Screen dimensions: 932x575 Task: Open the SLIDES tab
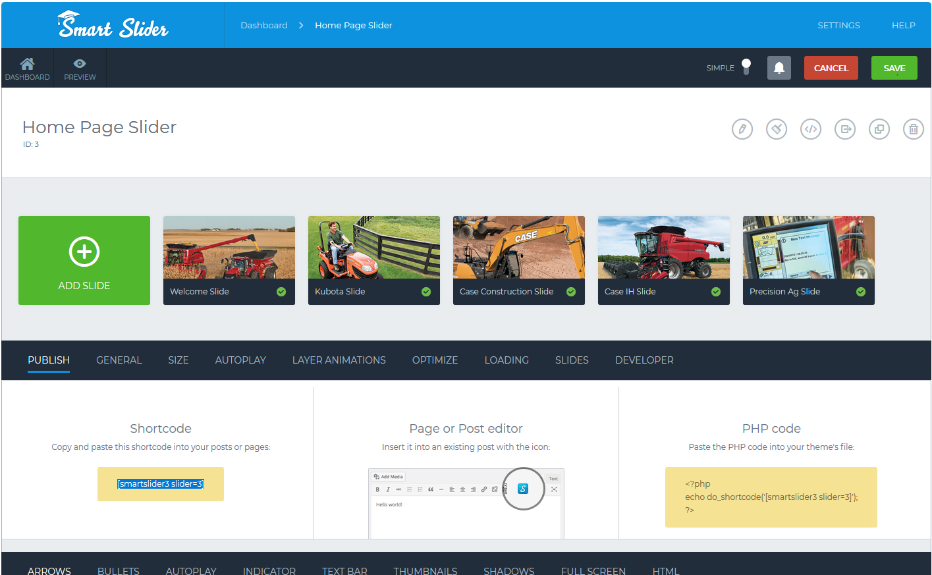(572, 360)
